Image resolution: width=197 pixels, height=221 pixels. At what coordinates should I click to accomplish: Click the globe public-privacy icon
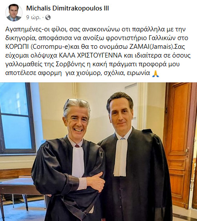(48, 17)
